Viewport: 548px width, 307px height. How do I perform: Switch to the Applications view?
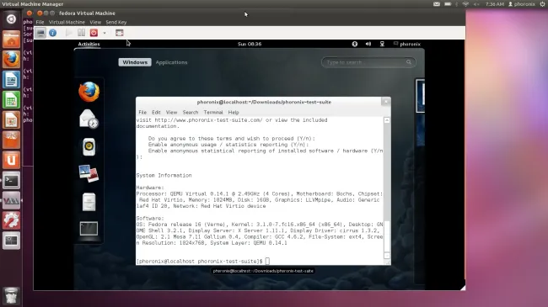[171, 62]
